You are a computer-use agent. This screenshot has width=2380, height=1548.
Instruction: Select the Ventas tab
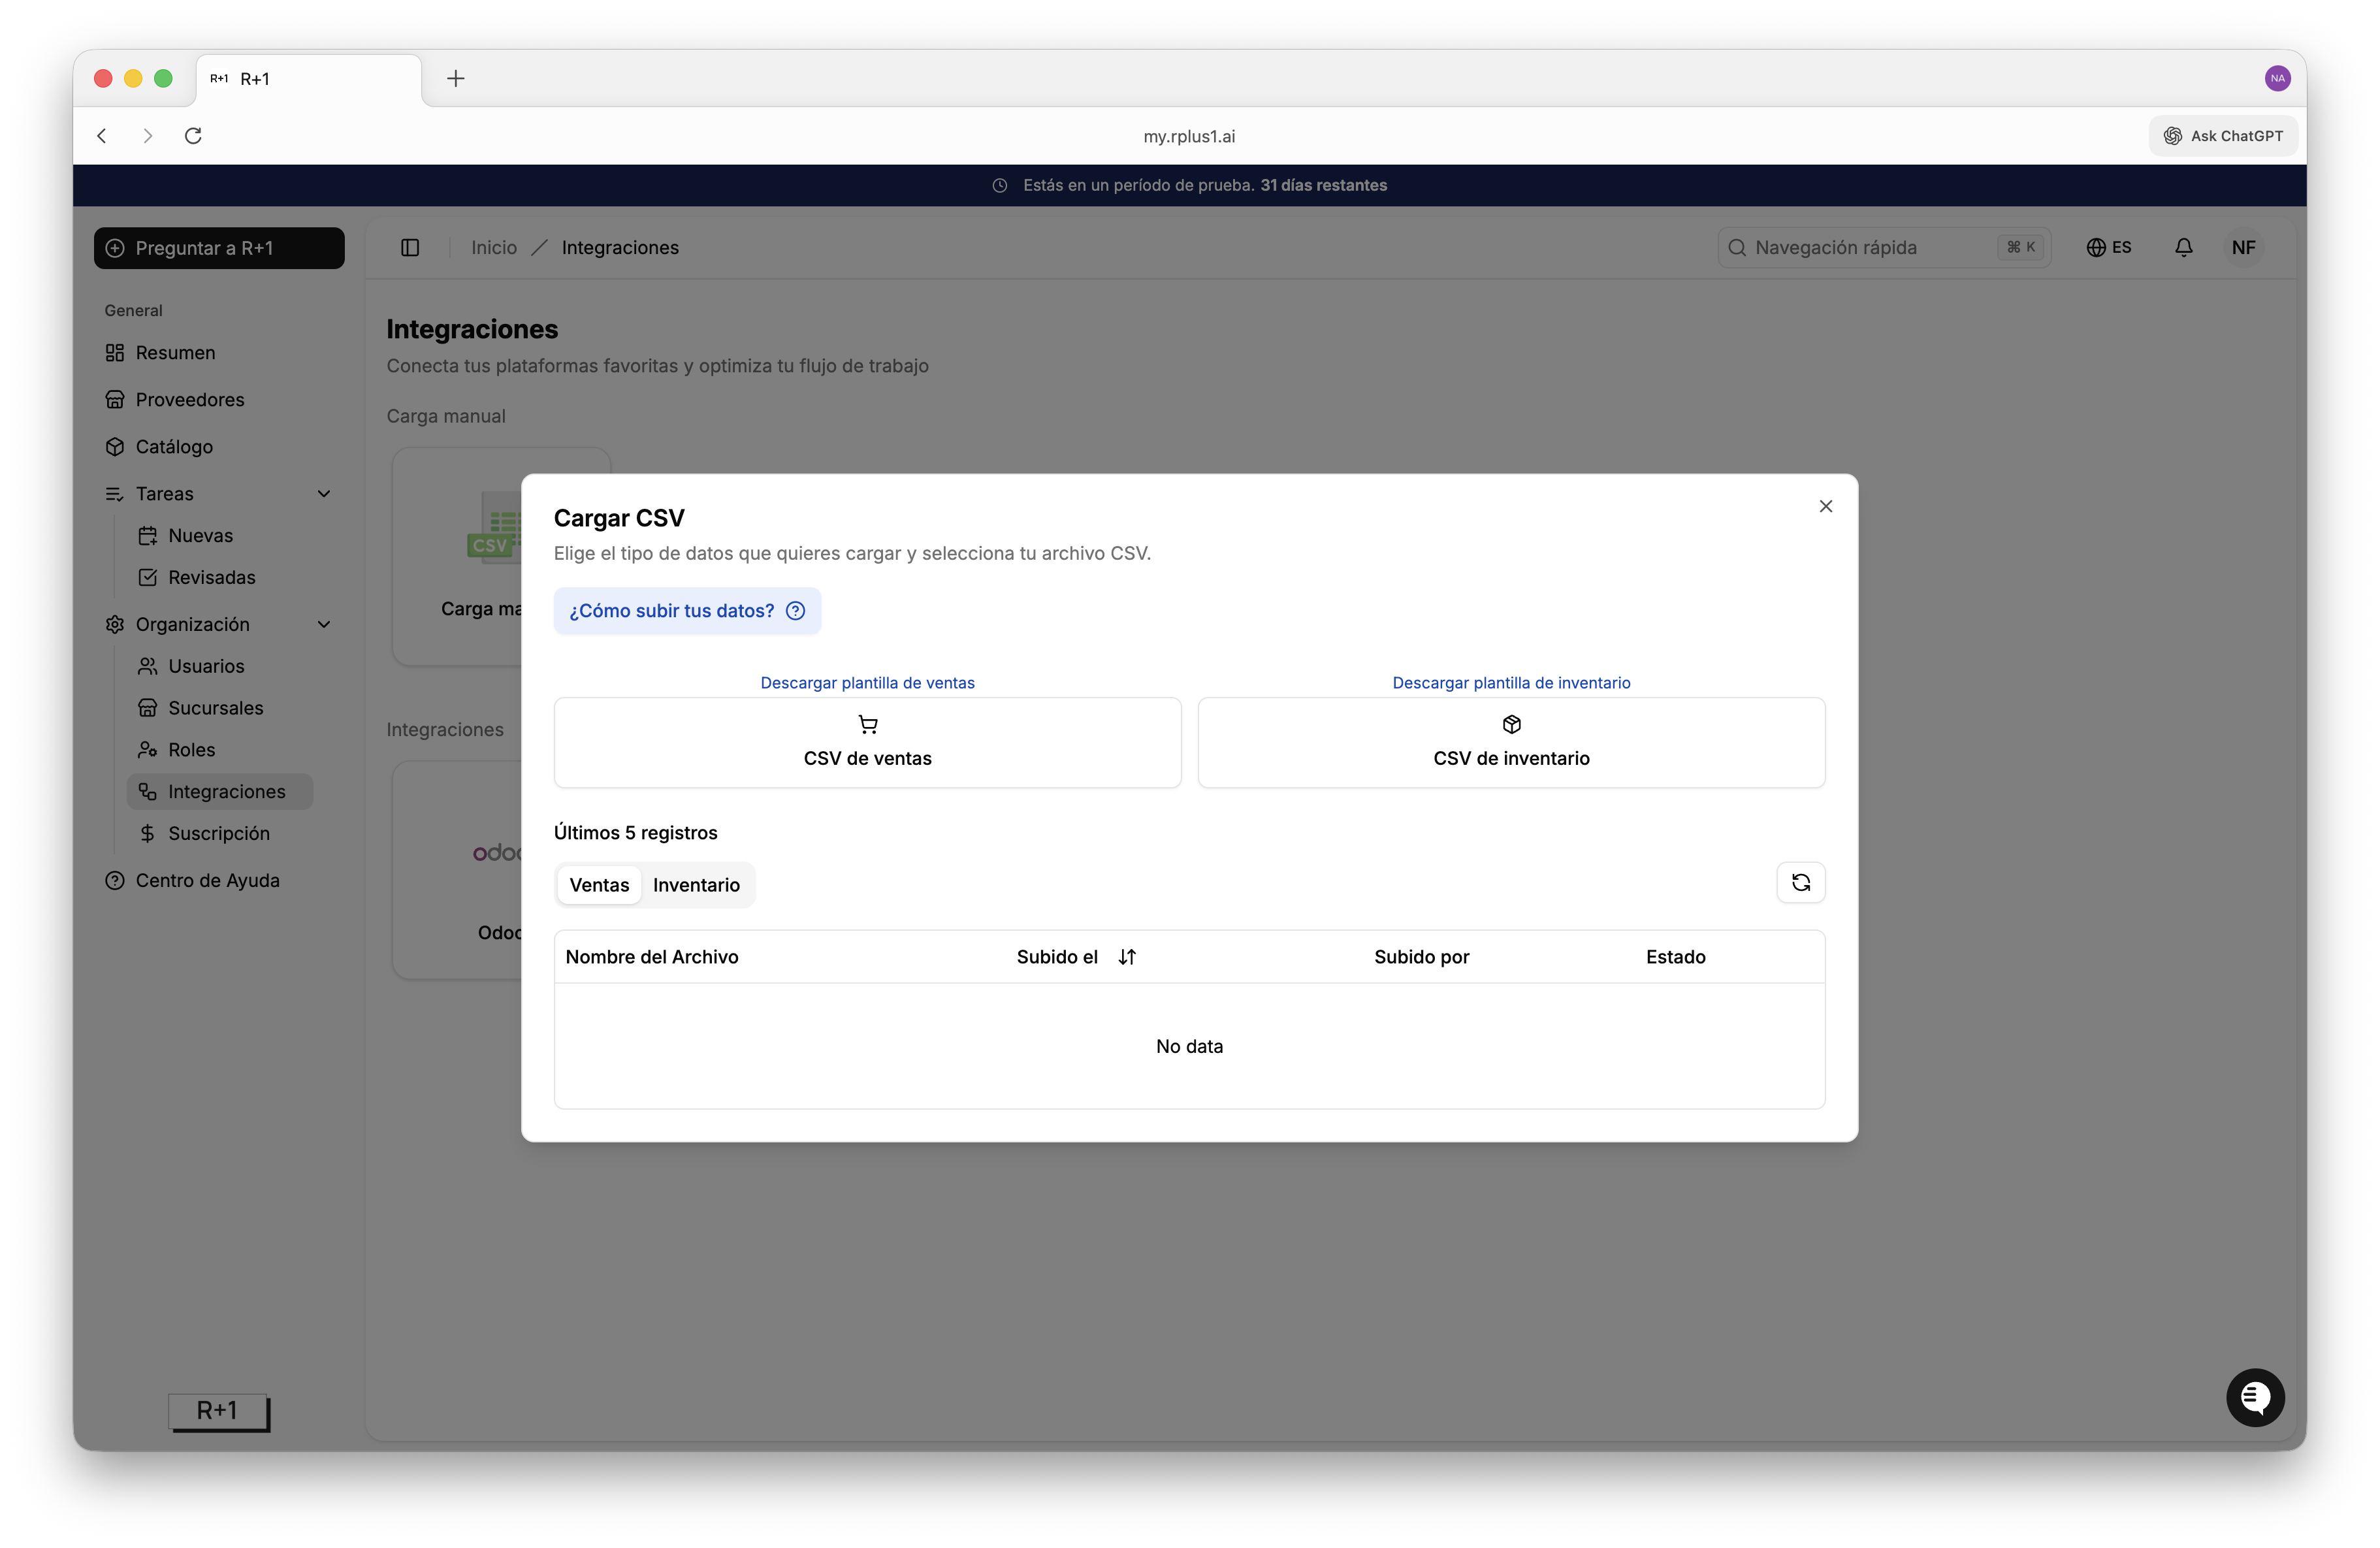click(x=599, y=885)
